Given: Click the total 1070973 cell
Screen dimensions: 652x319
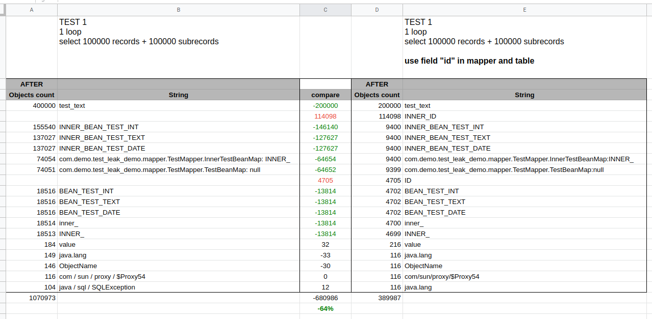Looking at the screenshot, I should 32,298.
